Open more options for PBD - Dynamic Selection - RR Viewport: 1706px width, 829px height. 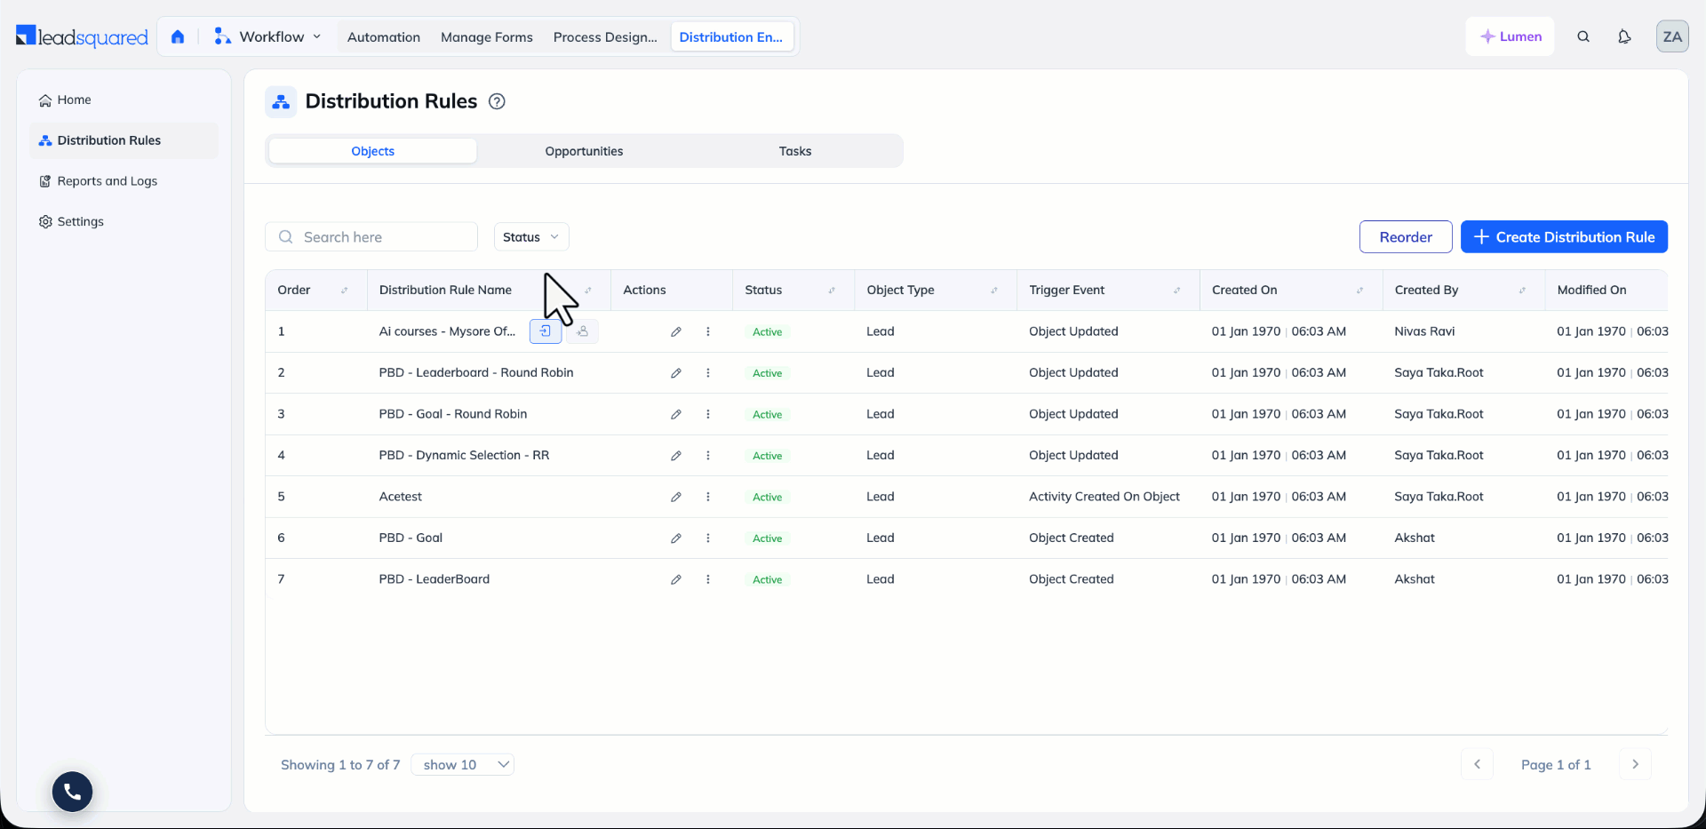[708, 455]
